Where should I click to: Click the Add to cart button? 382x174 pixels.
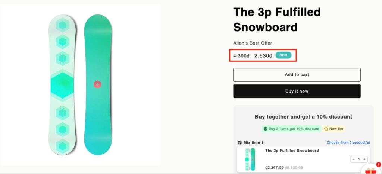coord(297,75)
